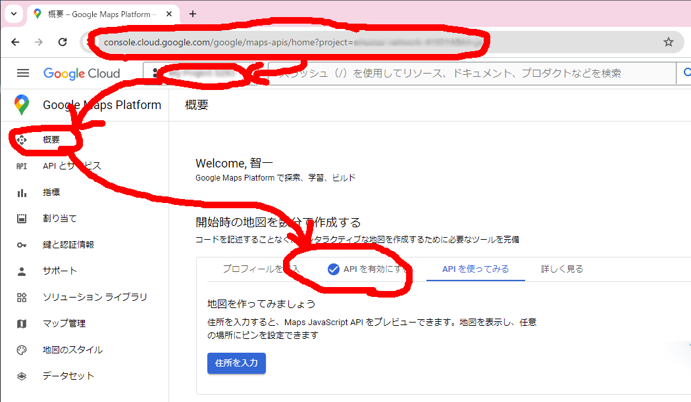Click the Google Maps Platform pin icon
Viewport: 691px width, 402px height.
point(22,105)
